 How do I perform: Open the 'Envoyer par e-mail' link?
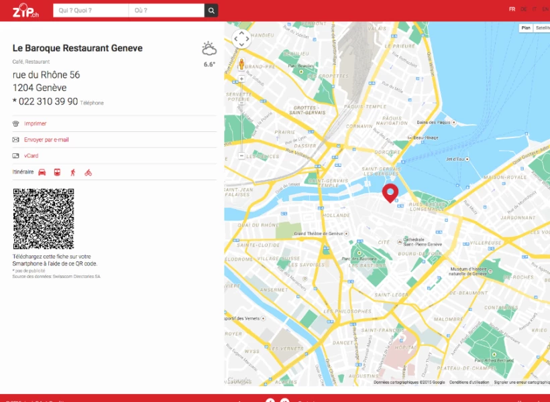tap(46, 140)
